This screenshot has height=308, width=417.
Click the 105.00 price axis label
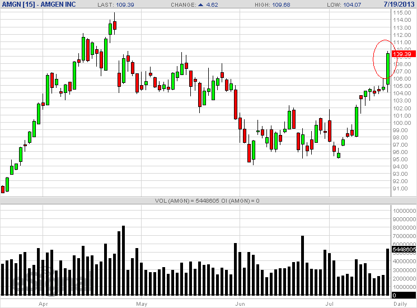coord(402,86)
